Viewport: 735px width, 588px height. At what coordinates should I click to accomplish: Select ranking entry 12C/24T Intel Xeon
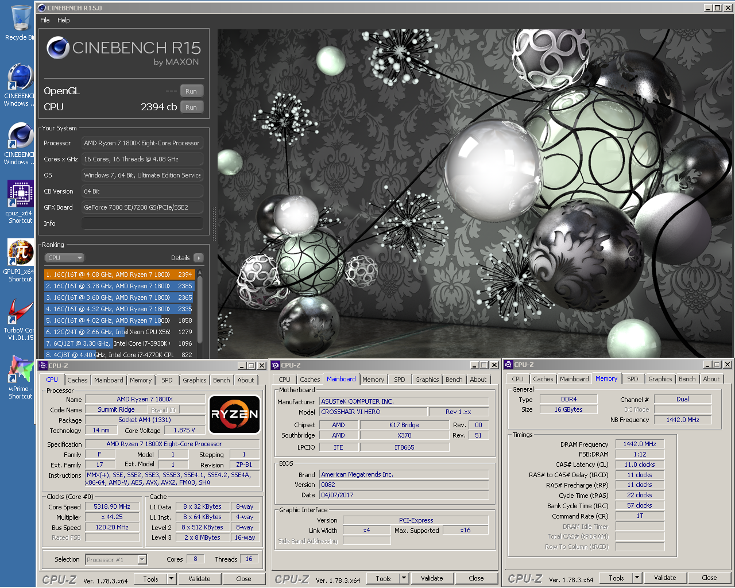click(x=119, y=332)
